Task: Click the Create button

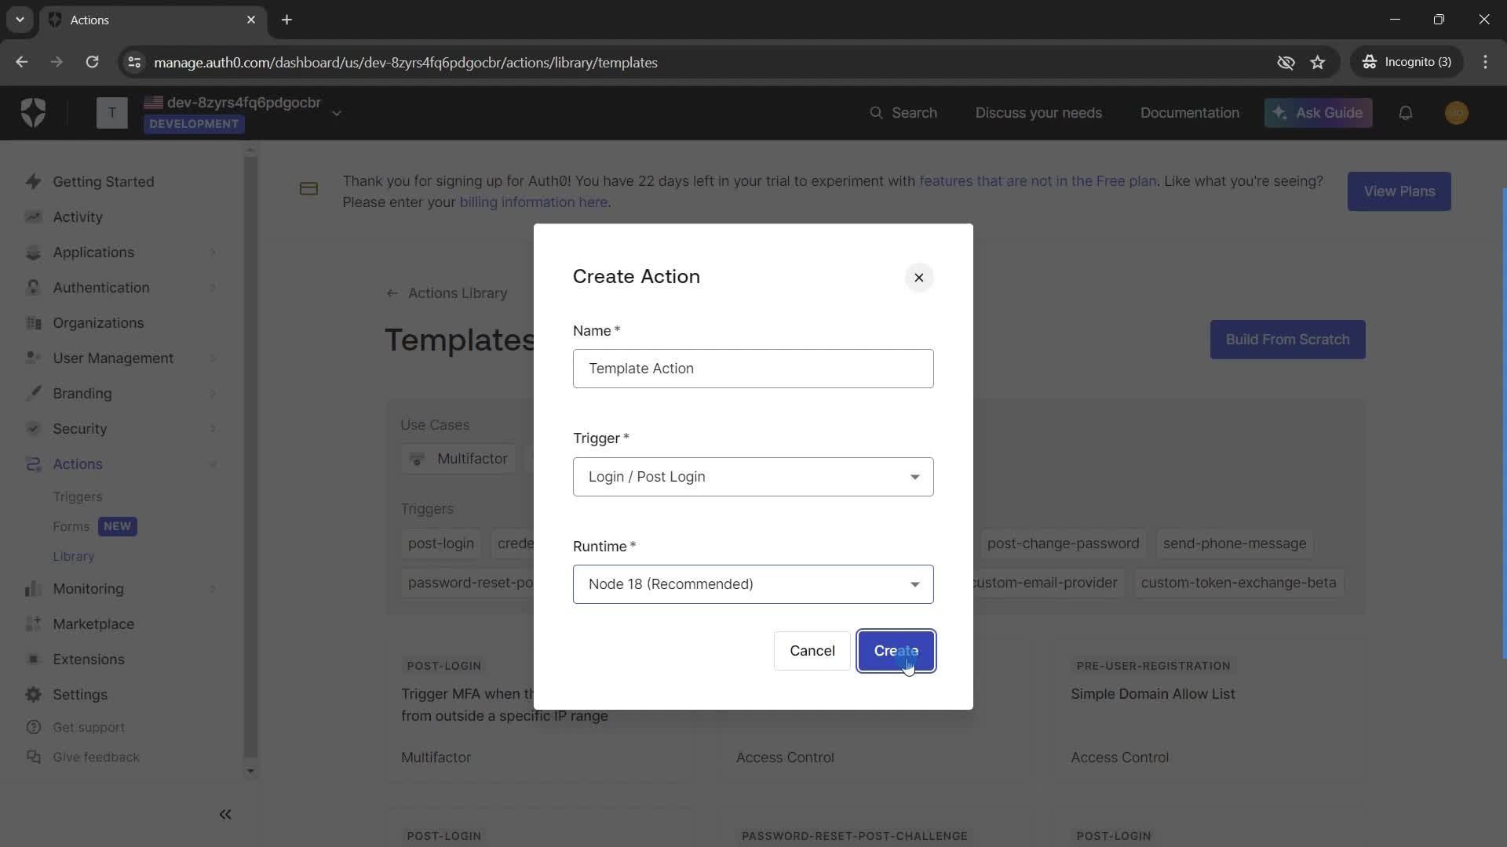Action: (896, 651)
